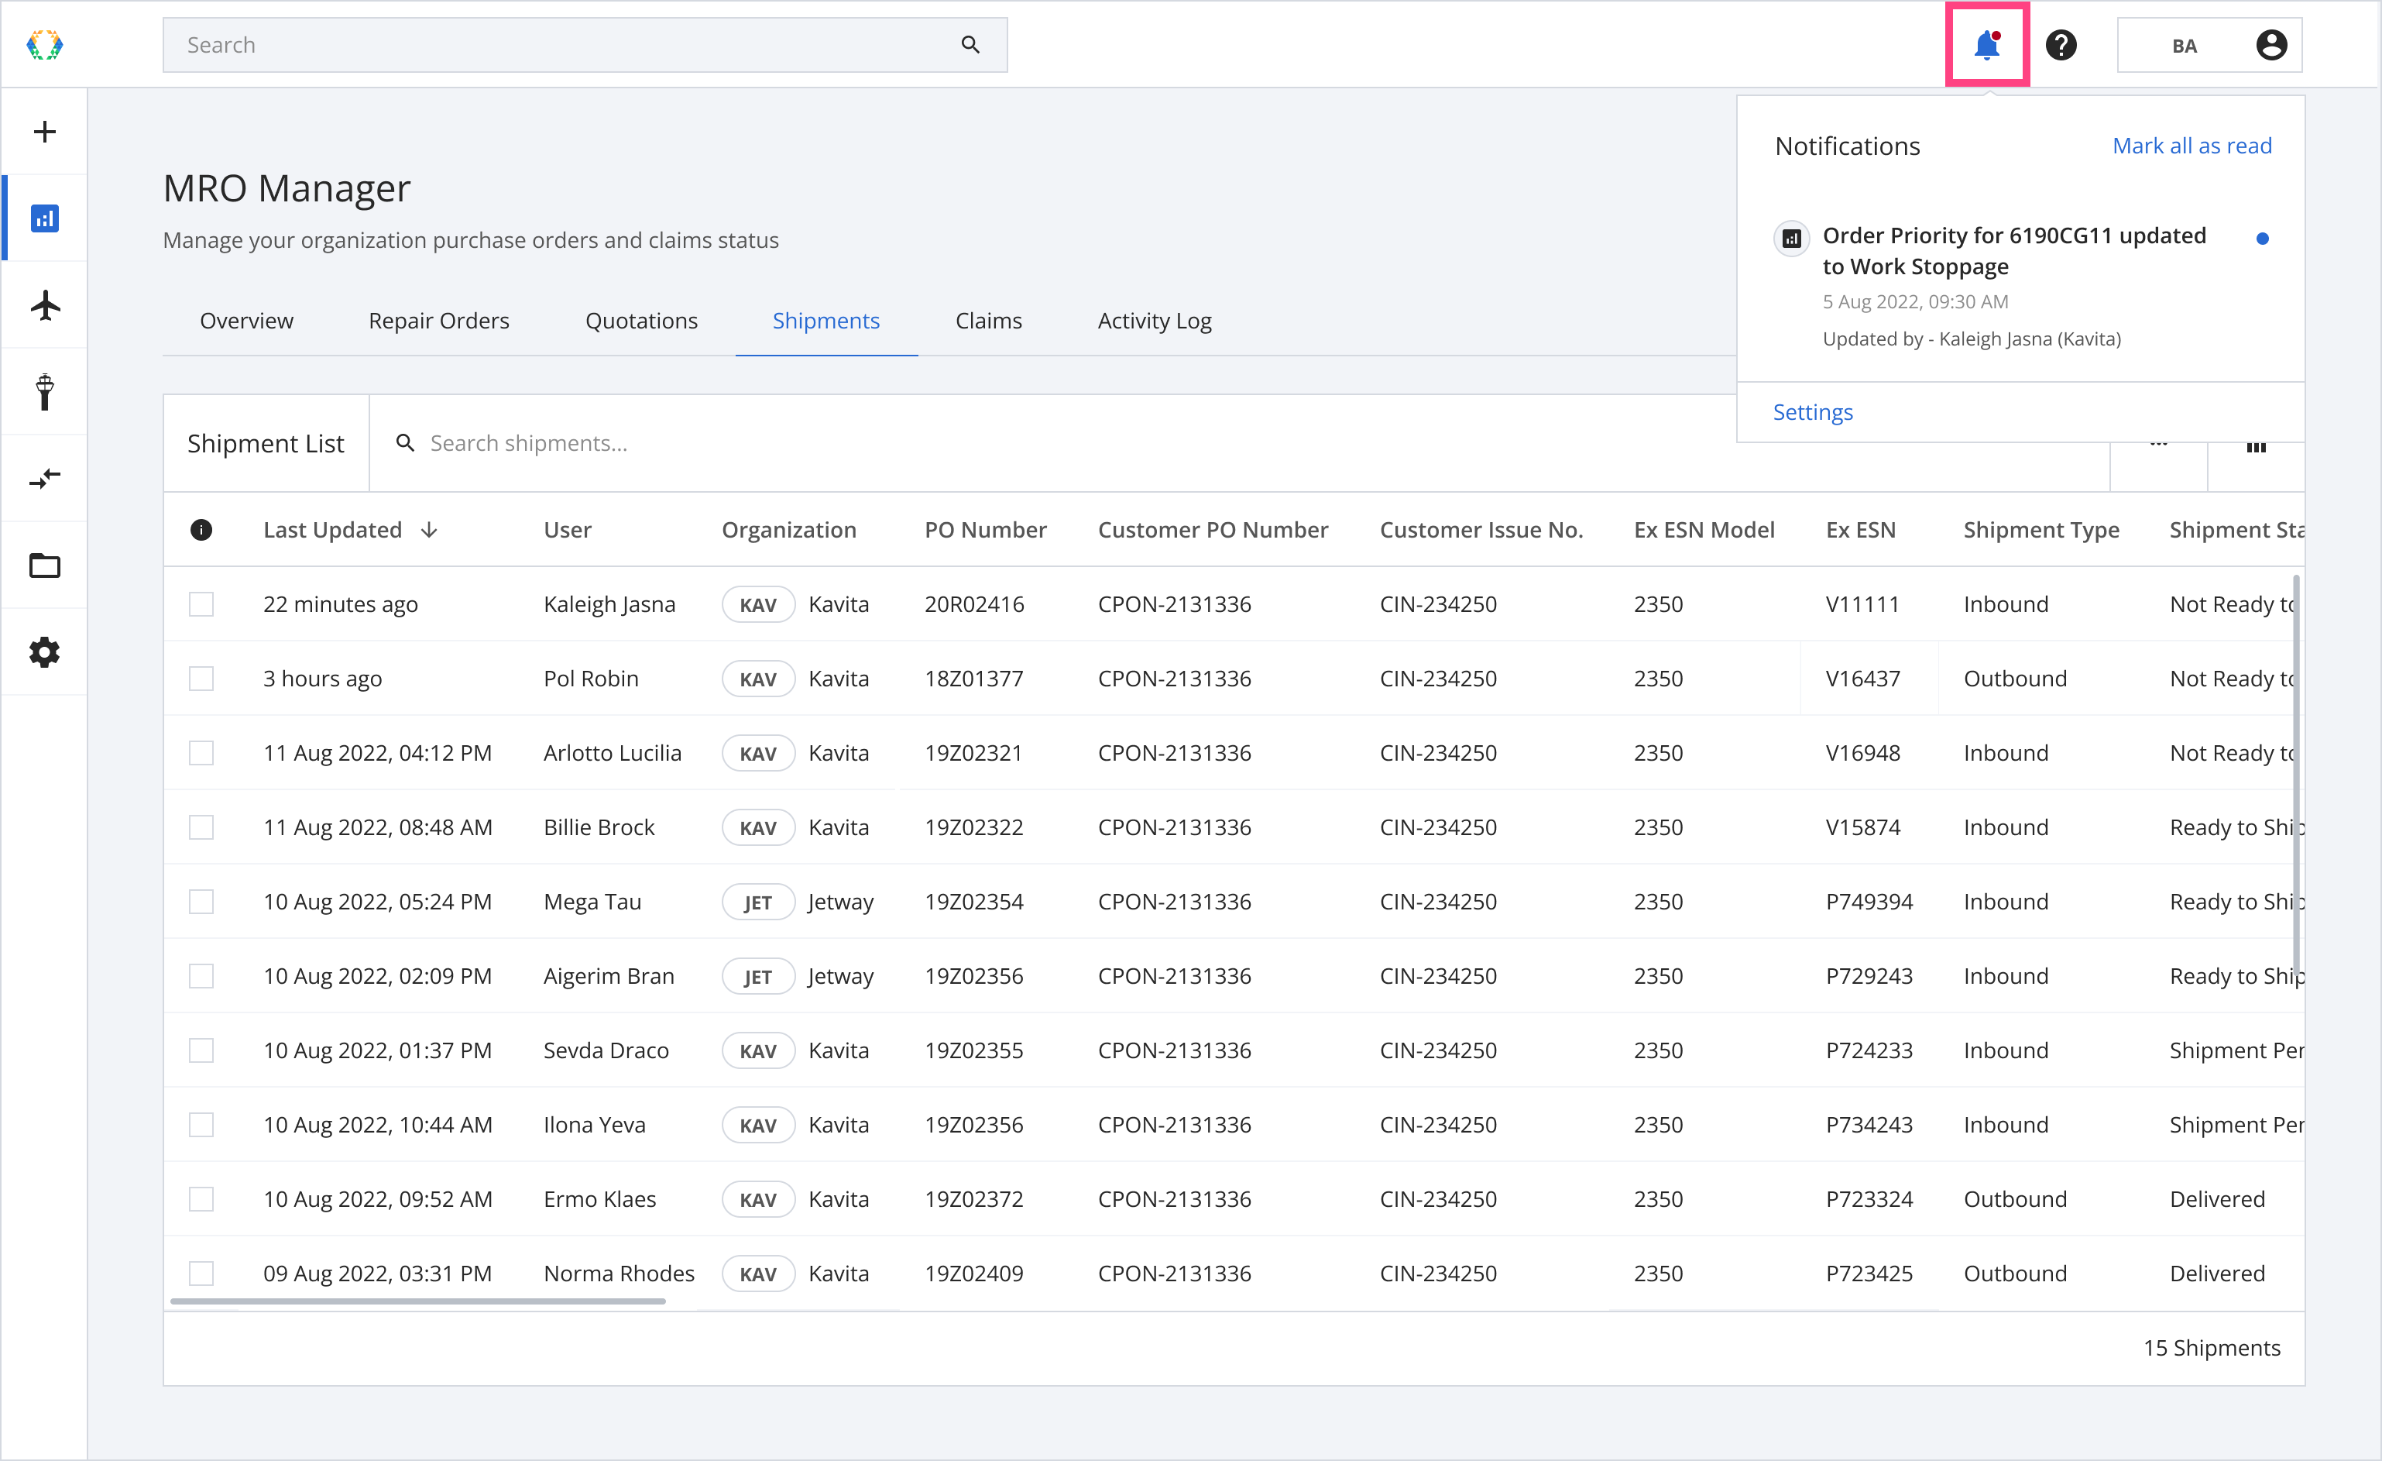Image resolution: width=2382 pixels, height=1461 pixels.
Task: Click the Customer Issue No. column header
Action: point(1481,530)
